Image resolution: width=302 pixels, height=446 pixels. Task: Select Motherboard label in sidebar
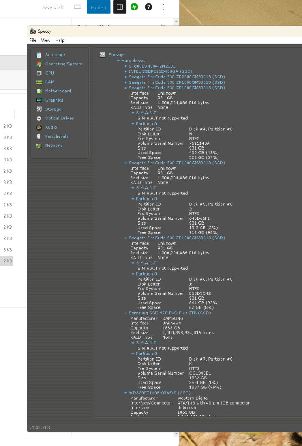[58, 91]
